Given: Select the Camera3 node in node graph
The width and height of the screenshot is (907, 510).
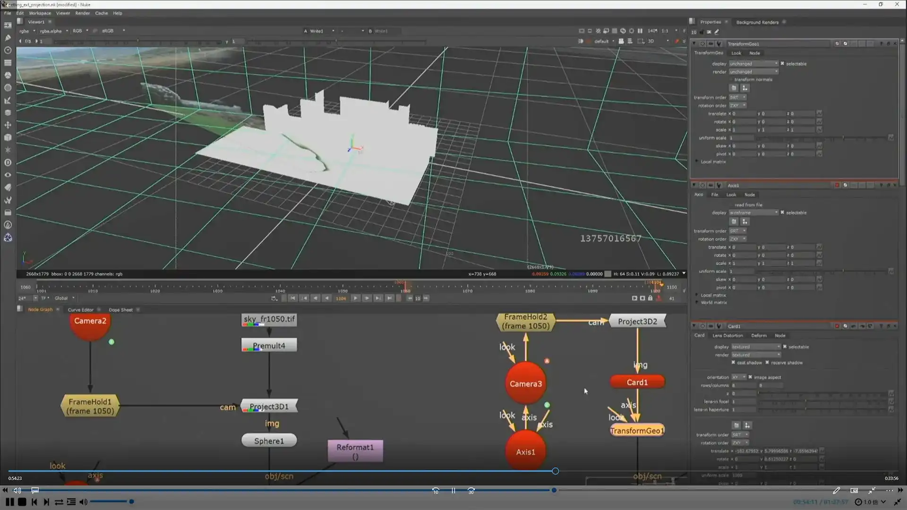Looking at the screenshot, I should [525, 384].
